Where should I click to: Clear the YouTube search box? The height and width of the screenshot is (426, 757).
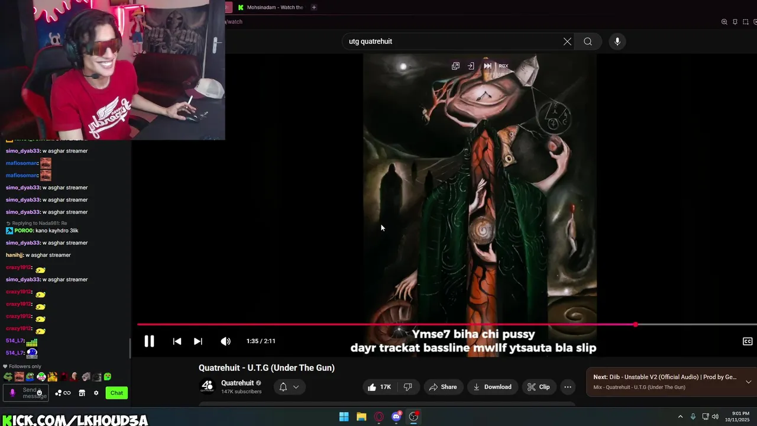point(567,41)
